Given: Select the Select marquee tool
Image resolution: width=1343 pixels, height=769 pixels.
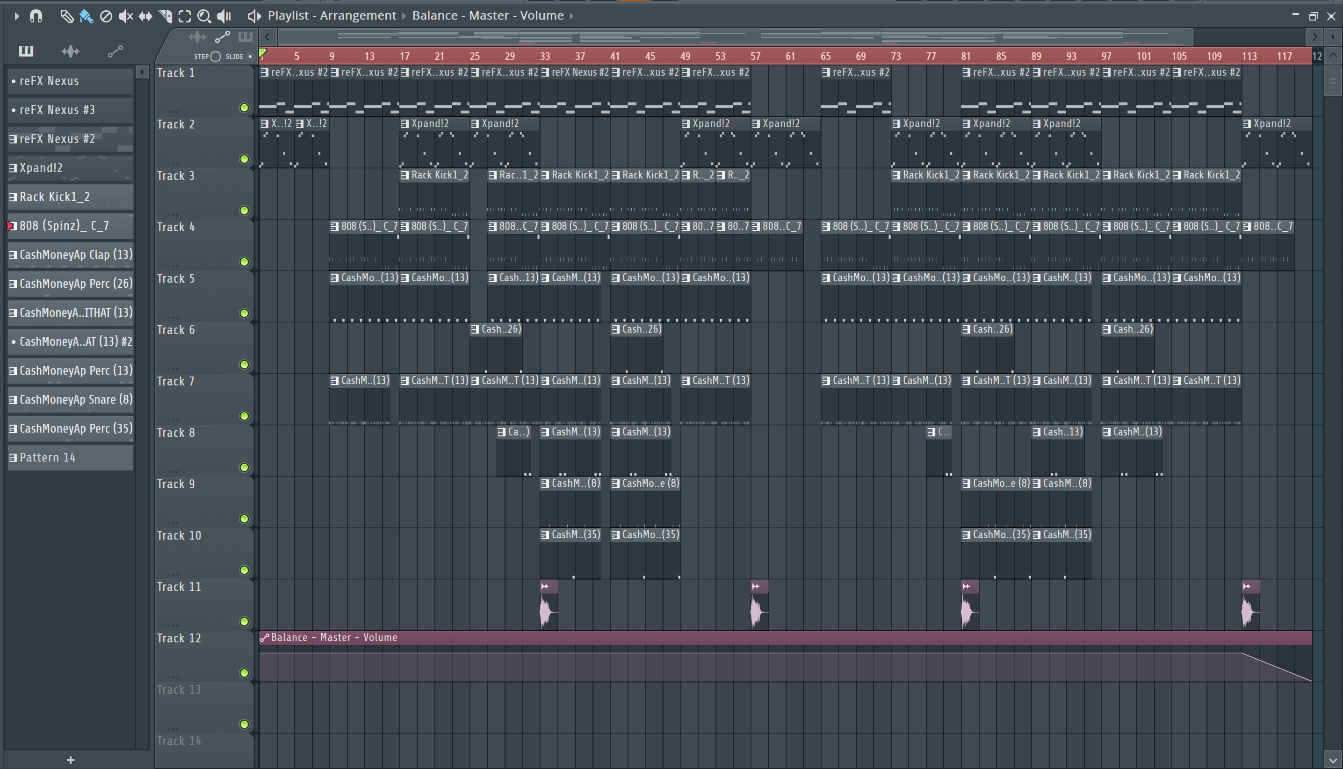Looking at the screenshot, I should pos(184,16).
